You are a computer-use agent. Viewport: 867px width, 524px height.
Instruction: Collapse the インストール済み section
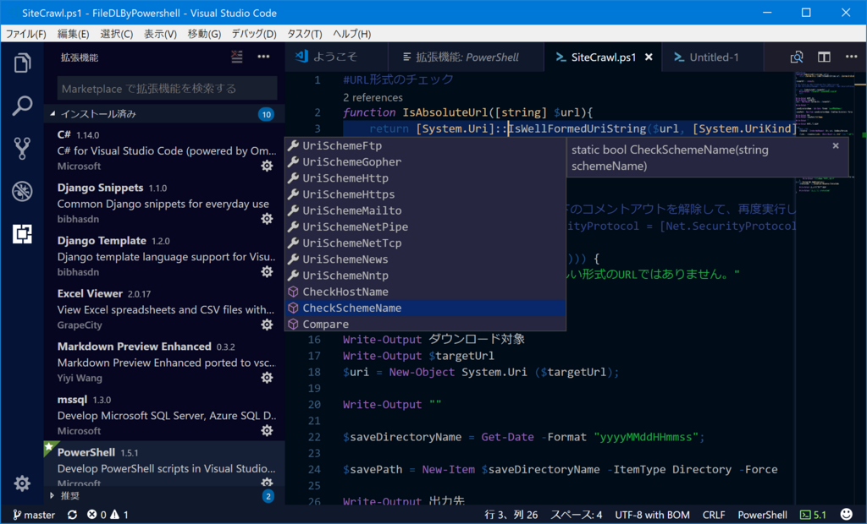(x=164, y=114)
